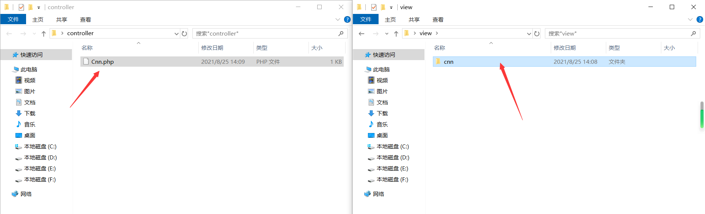705x214 pixels.
Task: Click controller breadcrumb in address bar
Action: 80,33
